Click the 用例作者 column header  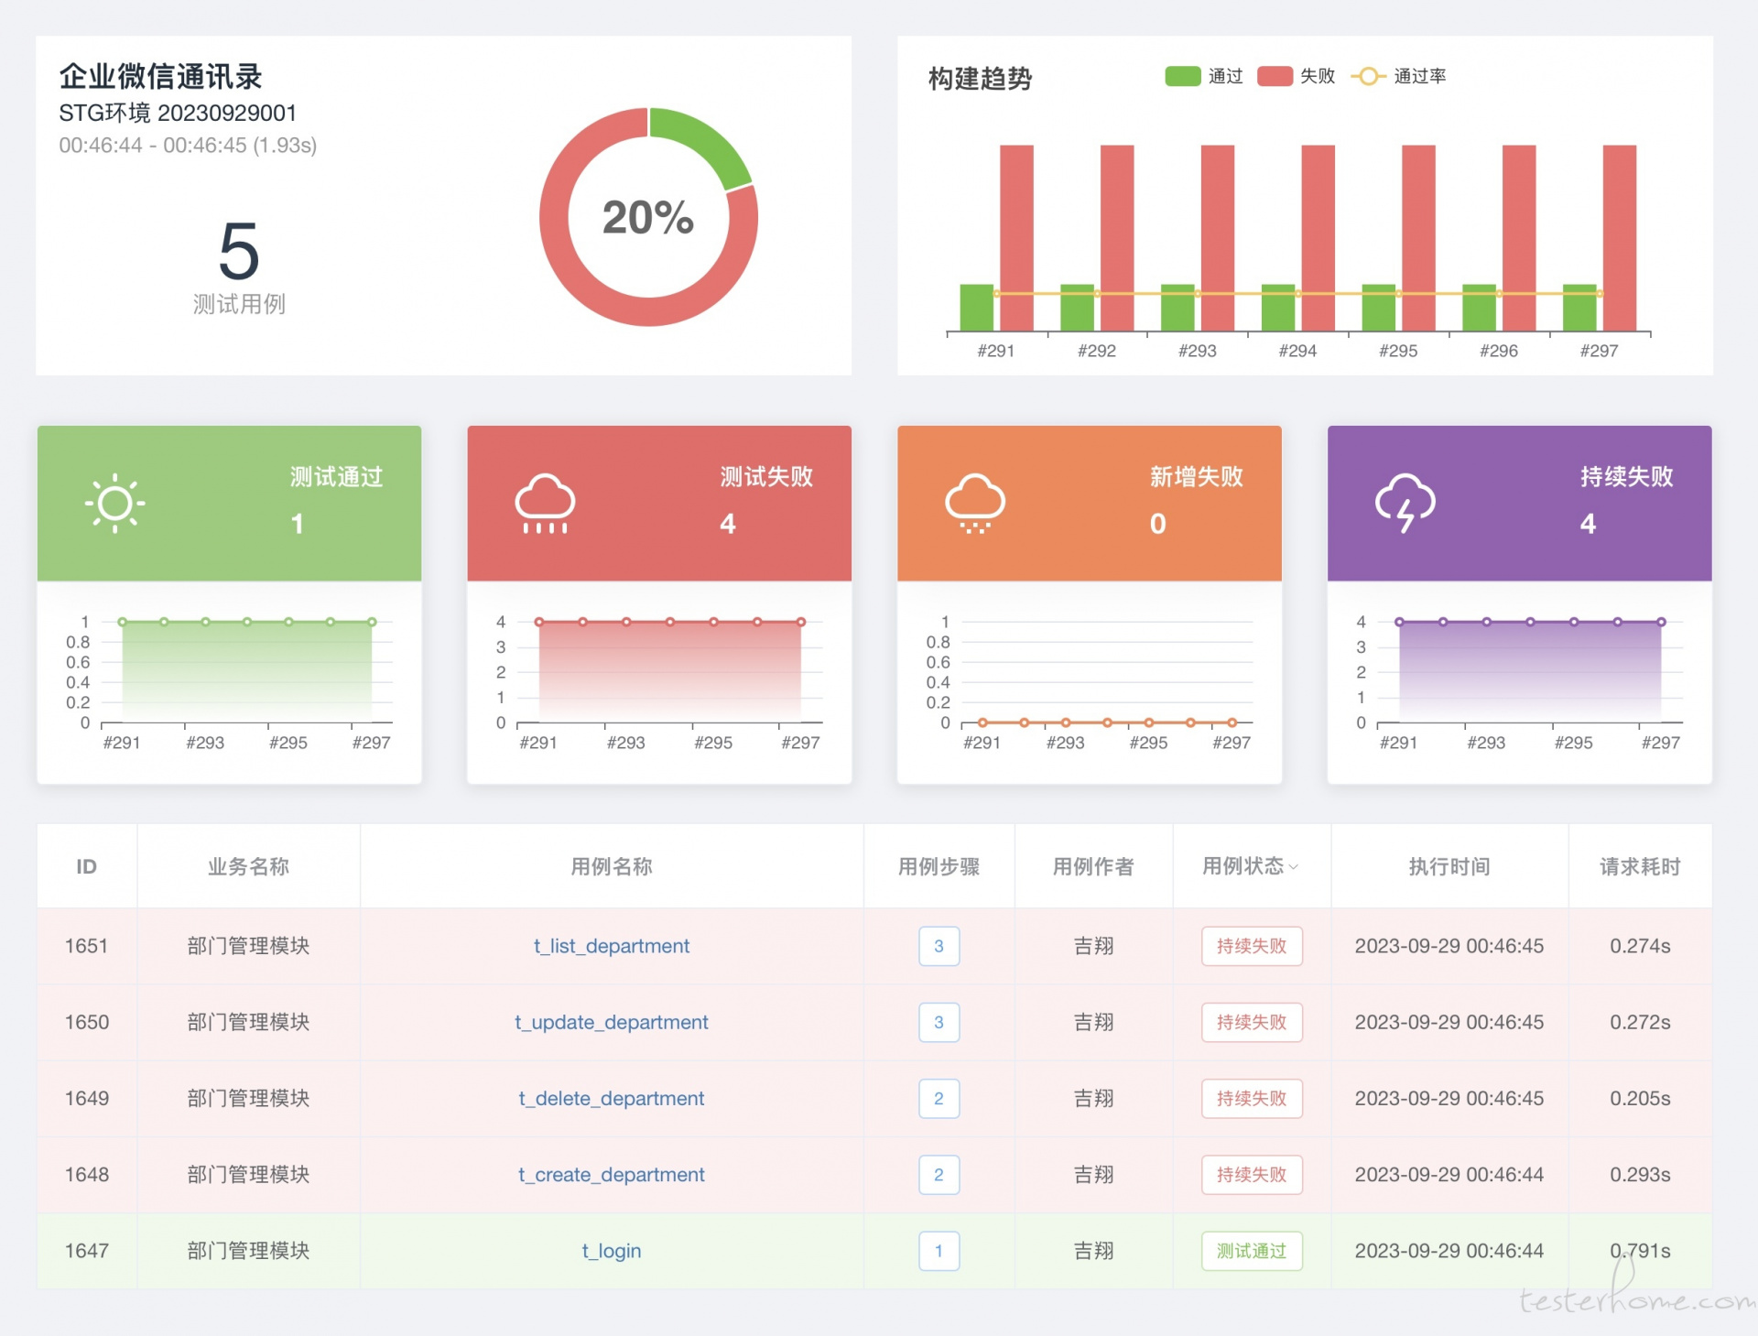pos(1093,866)
